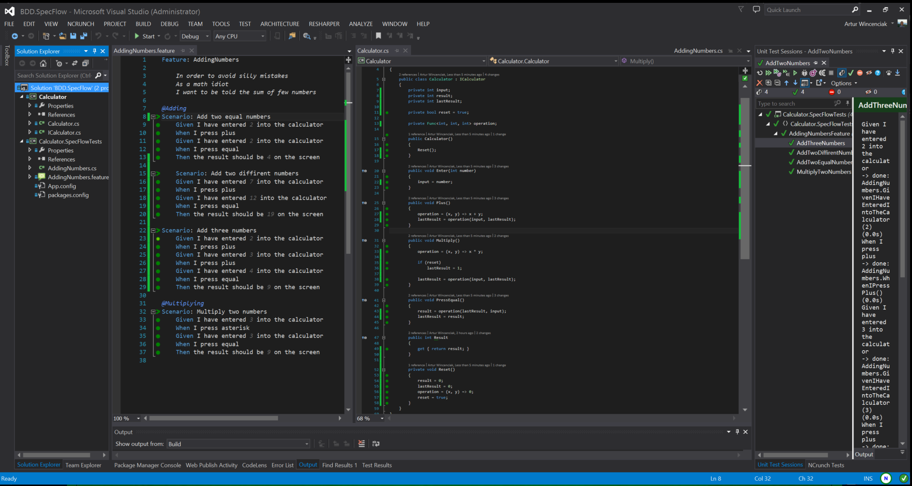Open the Any CPU platform dropdown

[239, 36]
